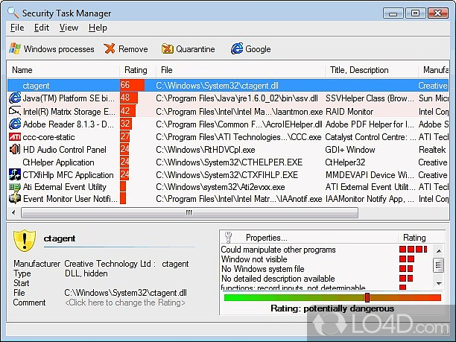Select the HD Audio Control Panel name
The image size is (456, 342).
(65, 150)
